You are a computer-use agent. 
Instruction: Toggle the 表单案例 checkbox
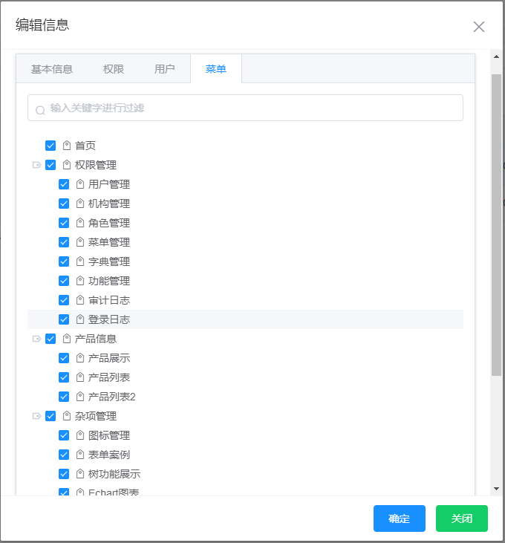pos(64,455)
